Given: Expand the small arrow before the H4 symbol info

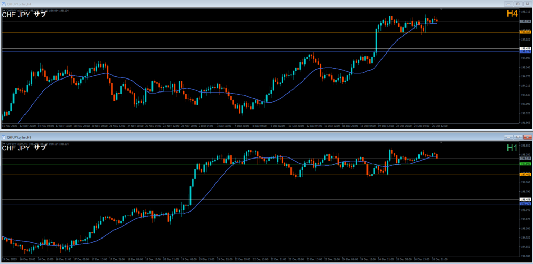Looking at the screenshot, I should 3,10.
